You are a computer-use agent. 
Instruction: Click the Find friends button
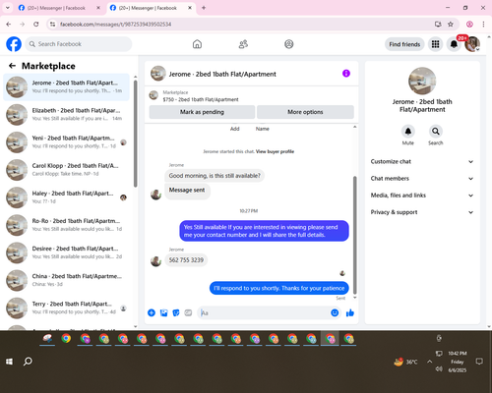tap(404, 44)
